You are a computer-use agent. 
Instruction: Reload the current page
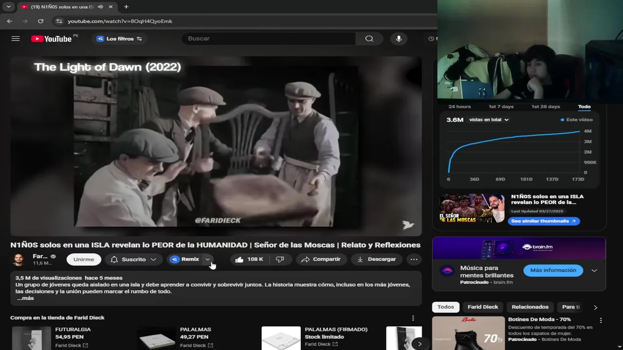coord(40,21)
